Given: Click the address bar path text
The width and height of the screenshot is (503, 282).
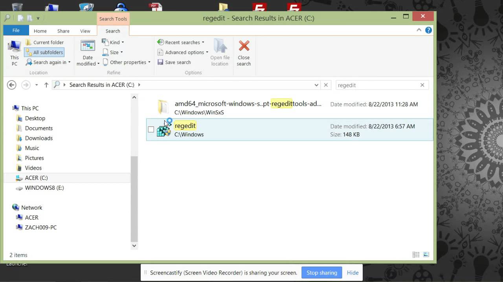Looking at the screenshot, I should 102,85.
